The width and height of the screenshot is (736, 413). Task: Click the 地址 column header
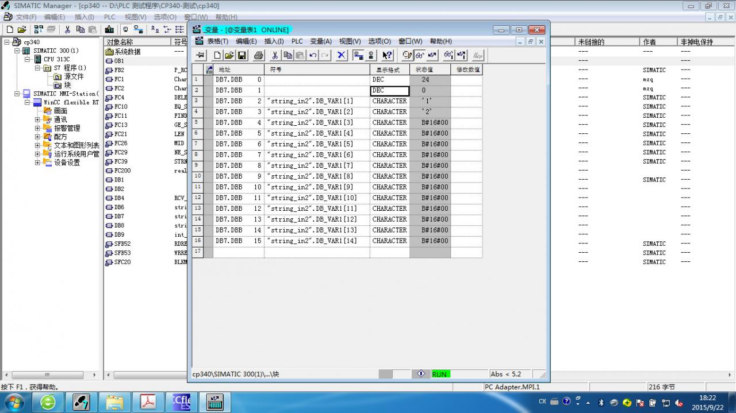(239, 70)
